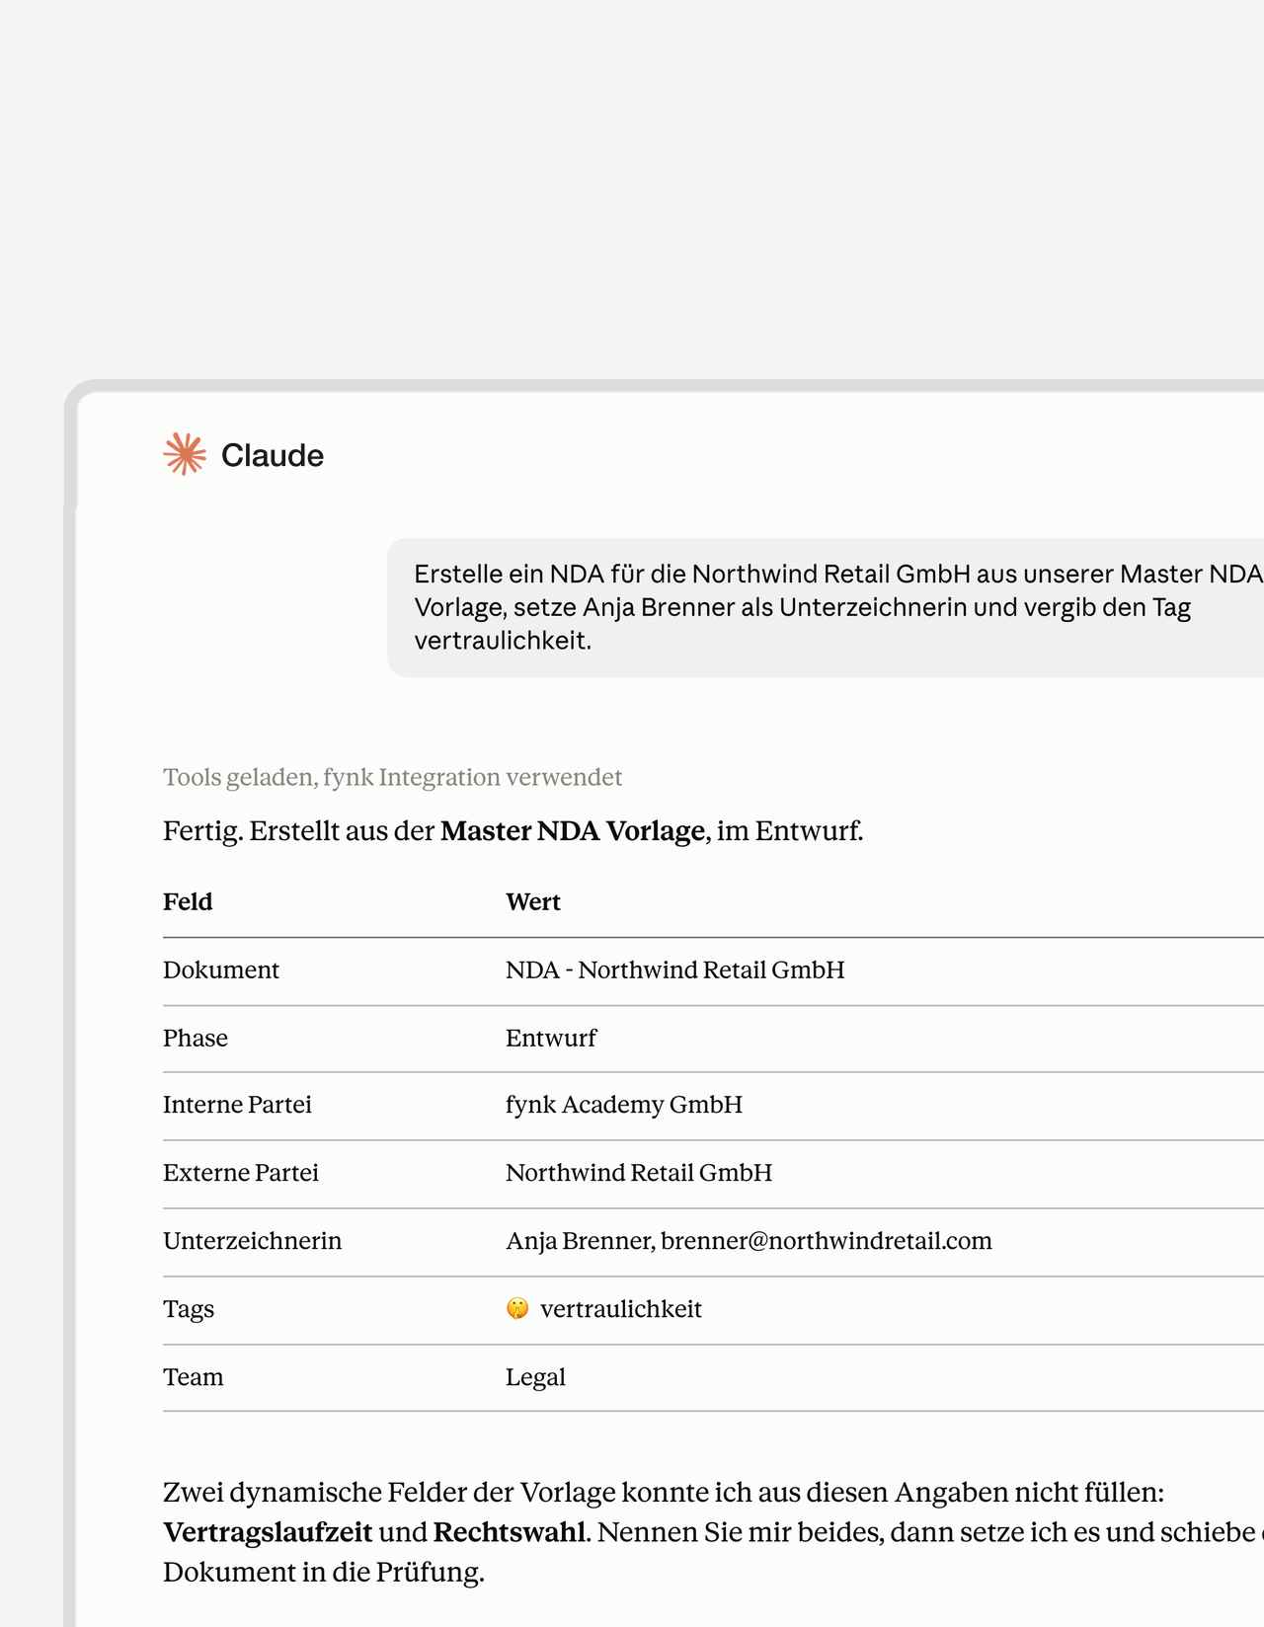The height and width of the screenshot is (1627, 1264).
Task: Click the 'Phase' row label
Action: (x=196, y=1039)
